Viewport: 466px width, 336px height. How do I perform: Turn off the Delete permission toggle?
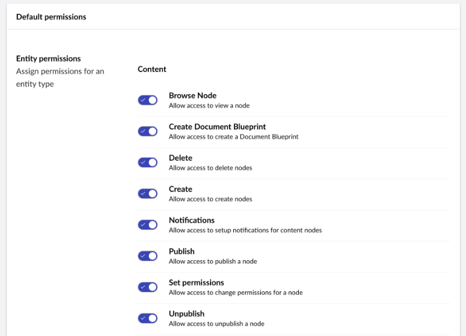[148, 162]
